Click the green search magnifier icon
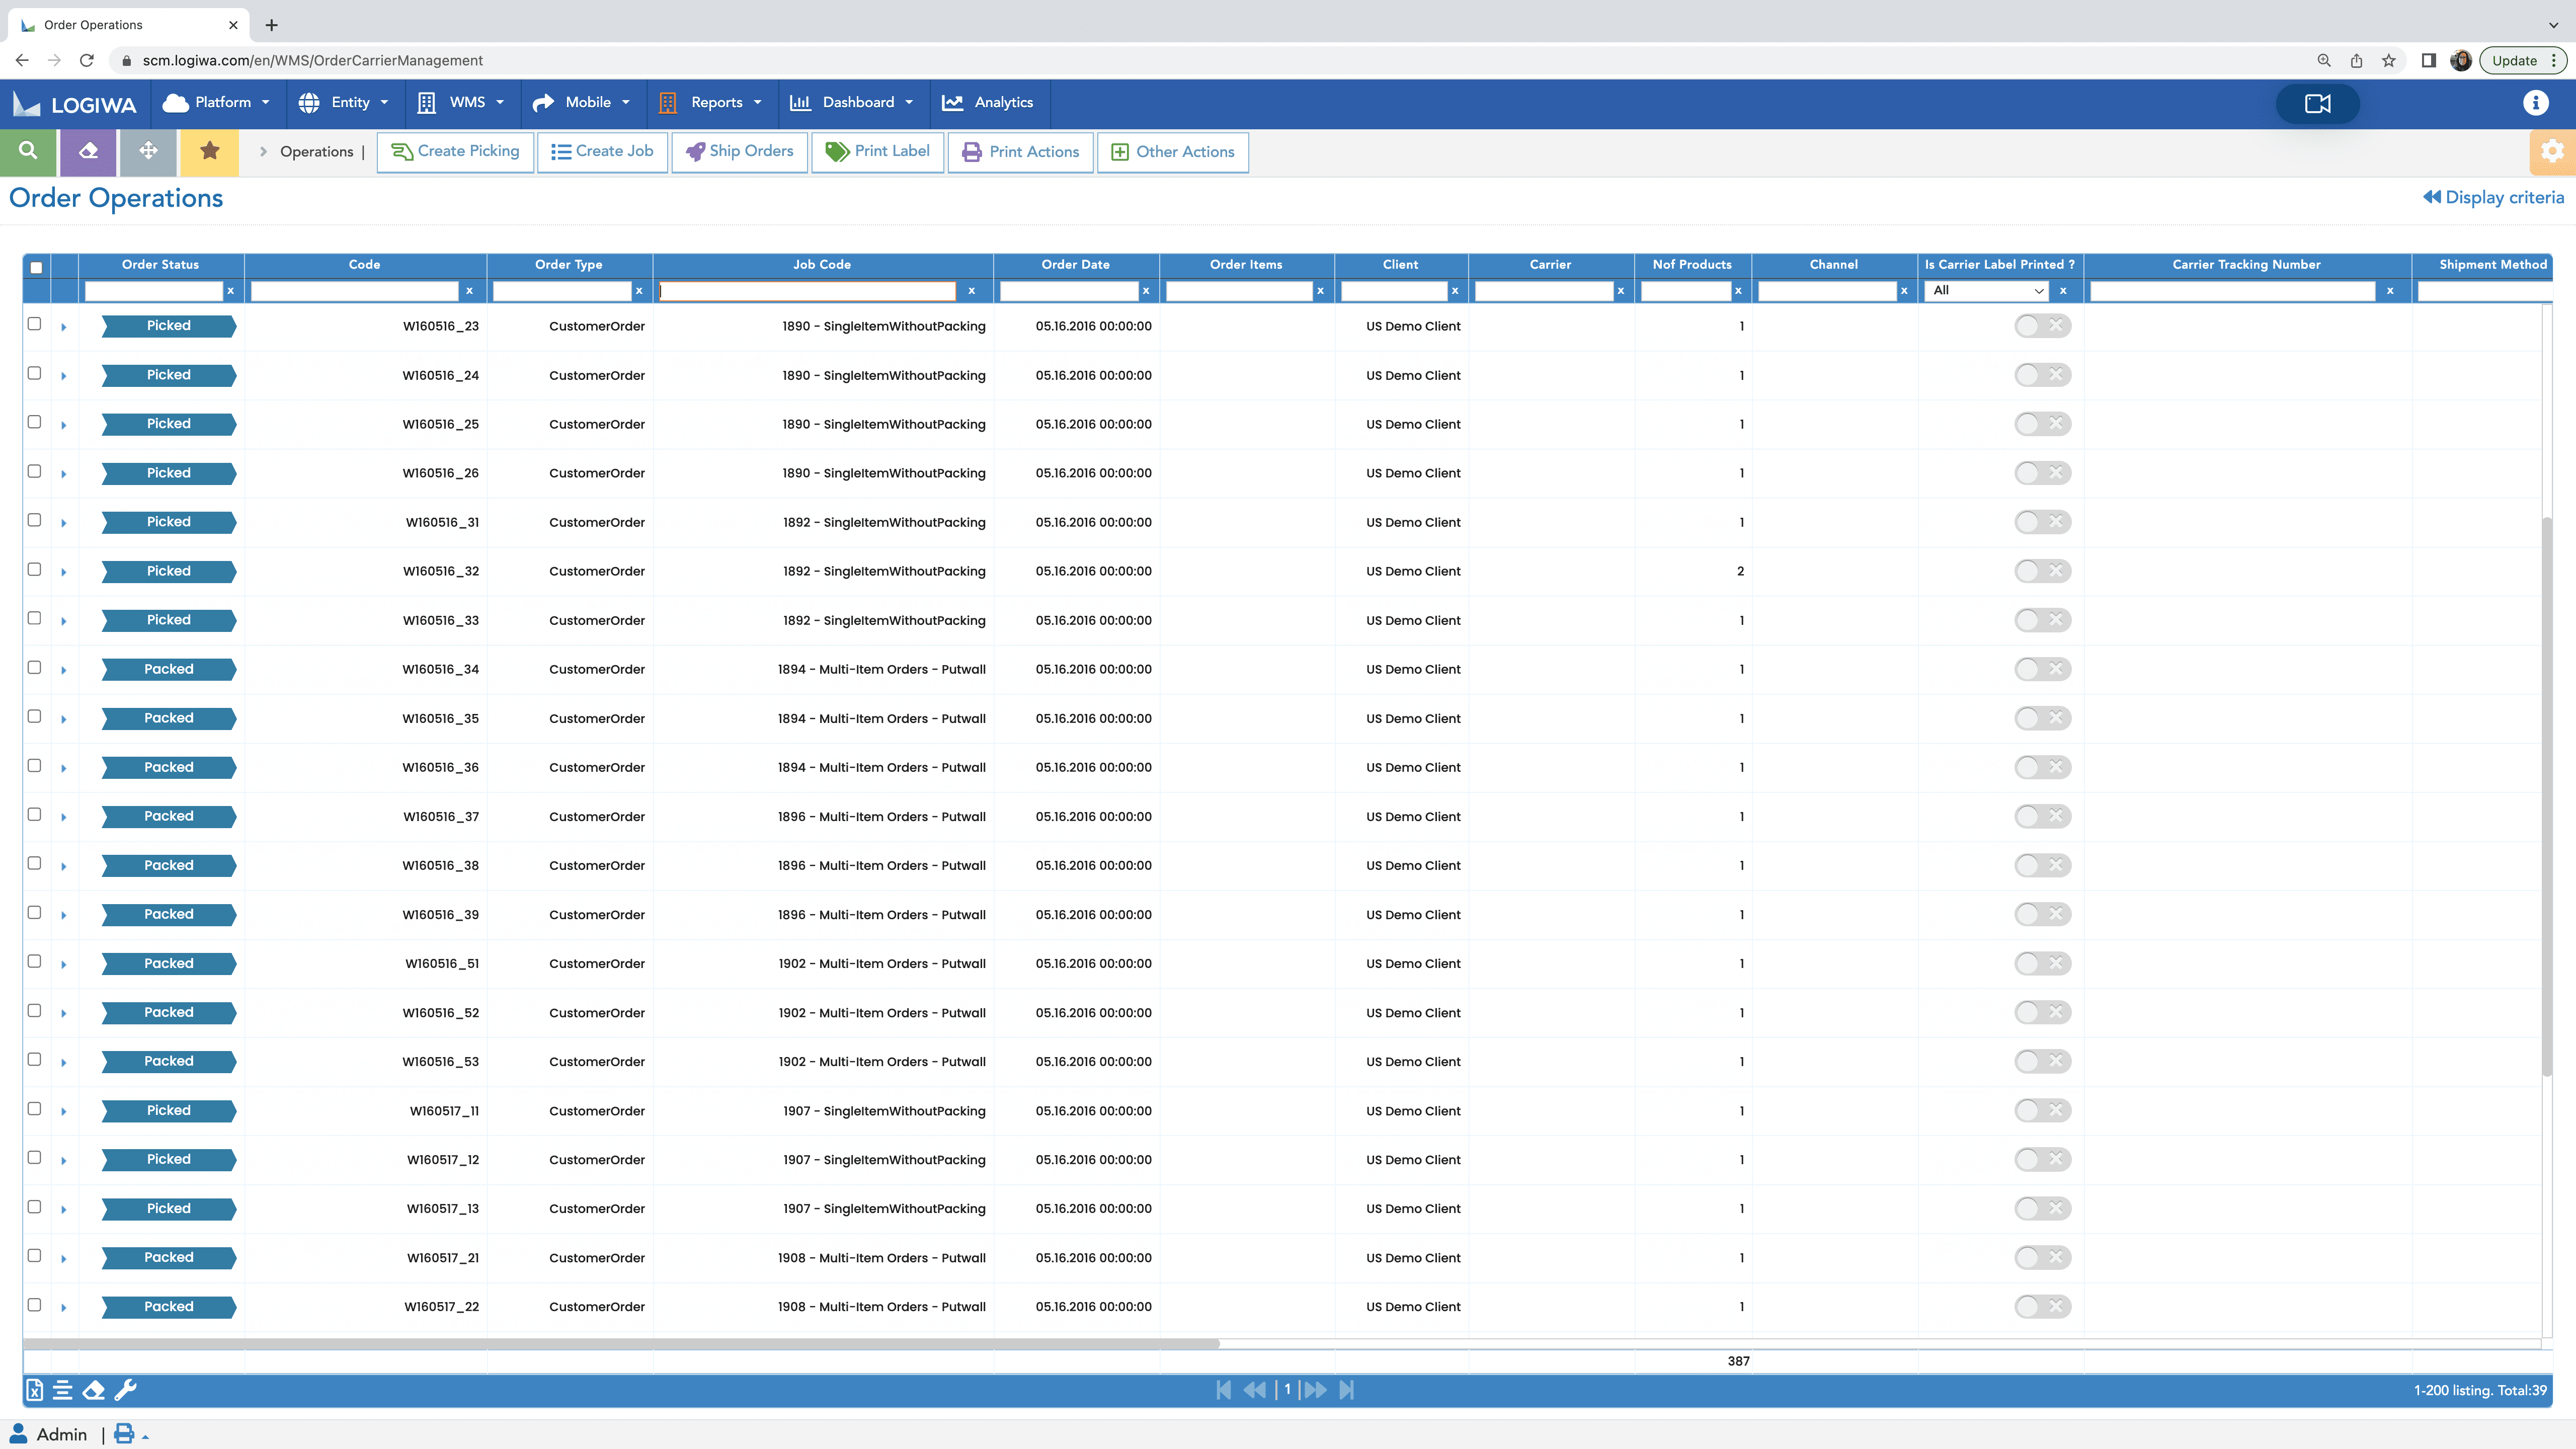2576x1449 pixels. (29, 151)
